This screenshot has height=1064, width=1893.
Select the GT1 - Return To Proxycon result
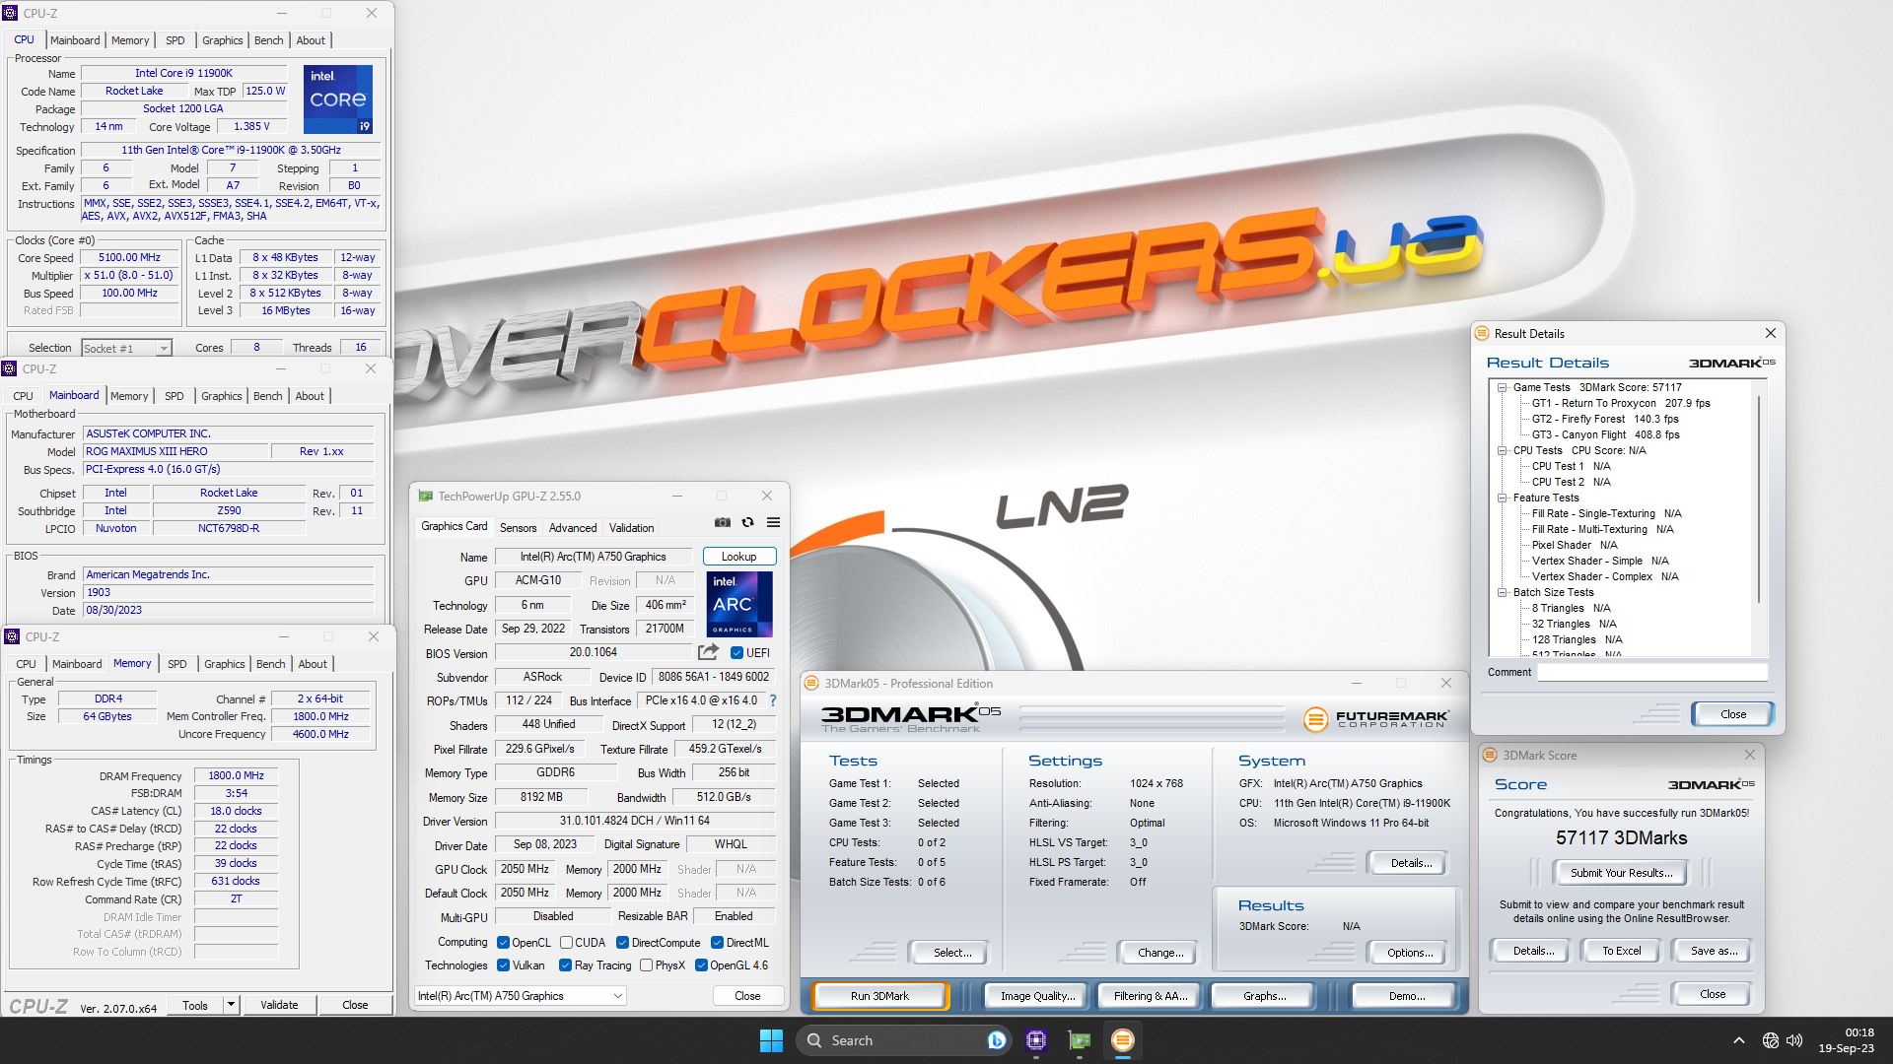(1621, 403)
